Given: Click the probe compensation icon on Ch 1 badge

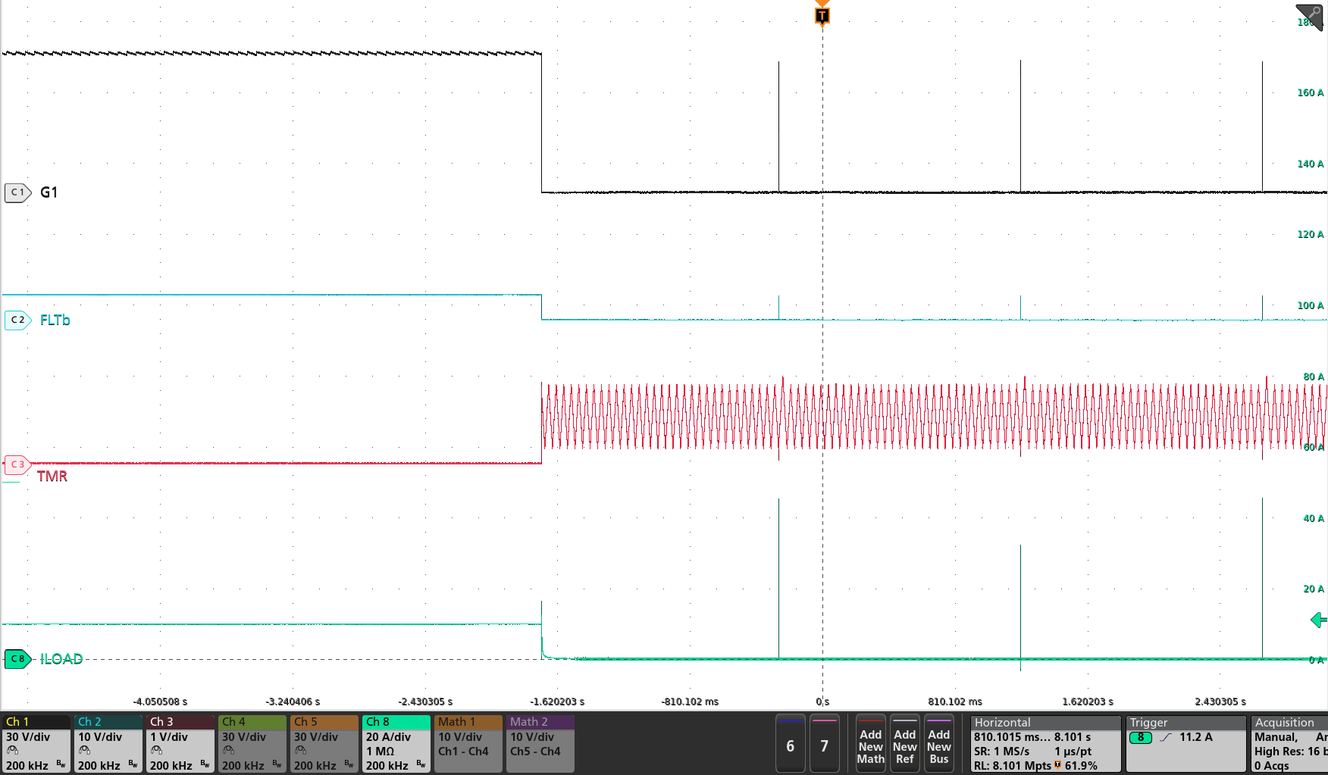Looking at the screenshot, I should [11, 750].
